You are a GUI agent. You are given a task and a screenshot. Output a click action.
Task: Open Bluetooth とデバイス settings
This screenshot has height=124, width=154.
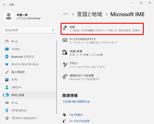coord(30,57)
